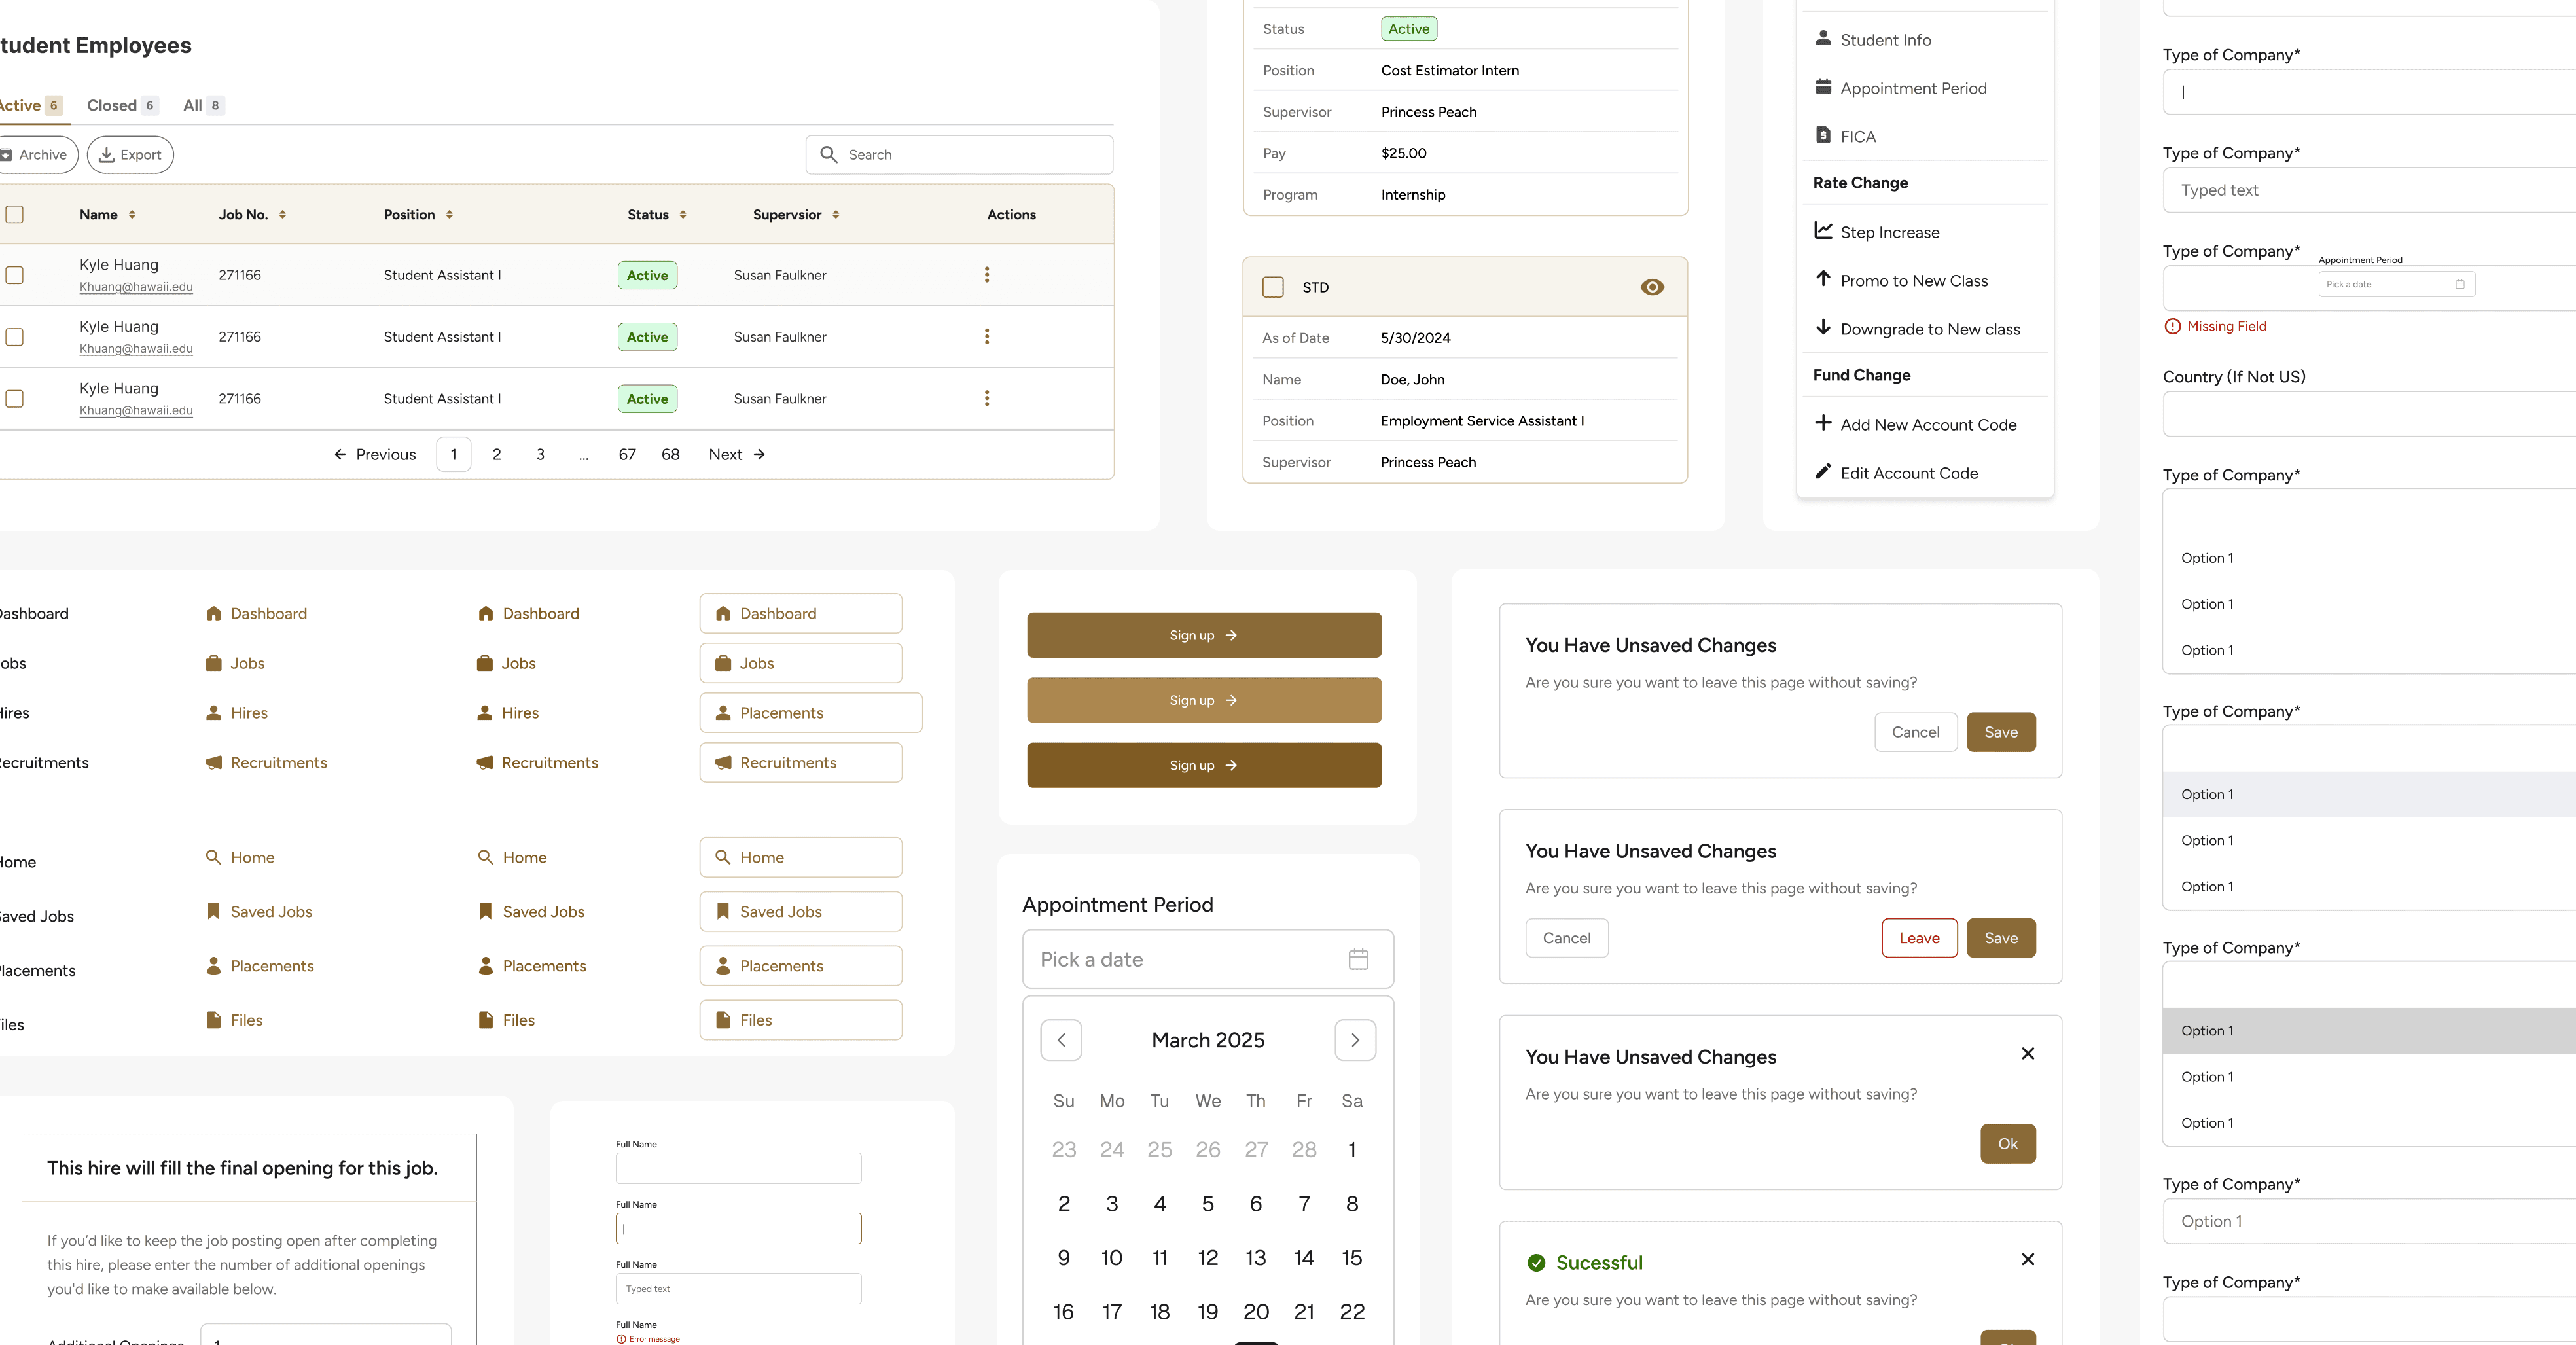Close the Sucessful notification dialog

pos(2027,1259)
